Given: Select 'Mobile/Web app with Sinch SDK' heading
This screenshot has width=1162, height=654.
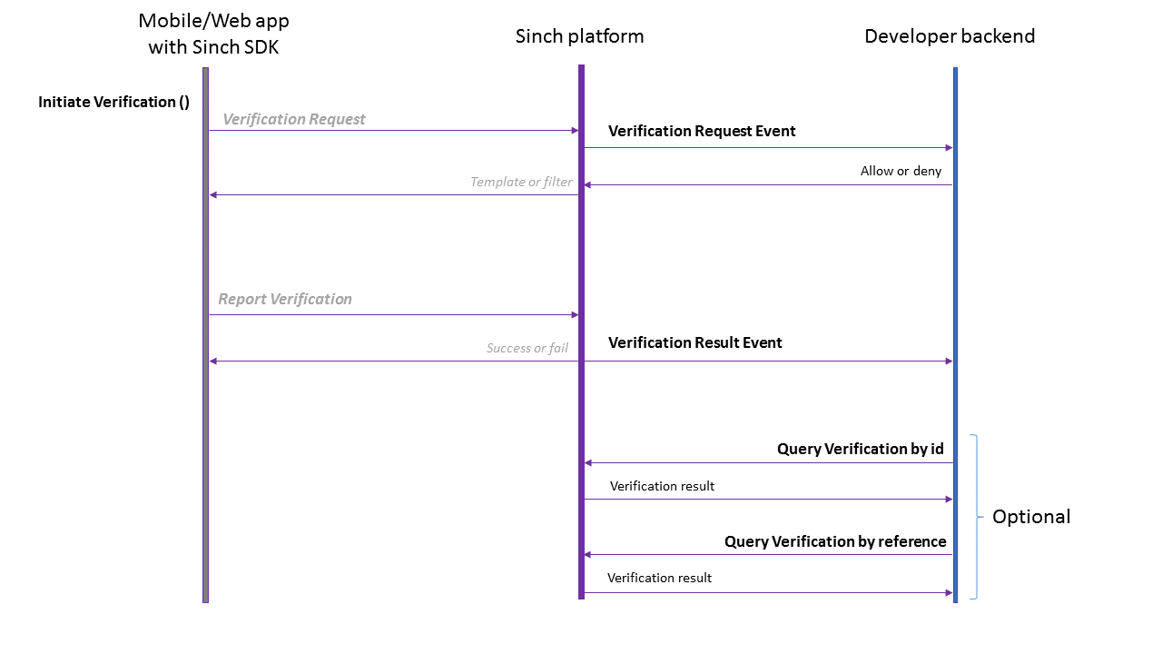Looking at the screenshot, I should [213, 34].
